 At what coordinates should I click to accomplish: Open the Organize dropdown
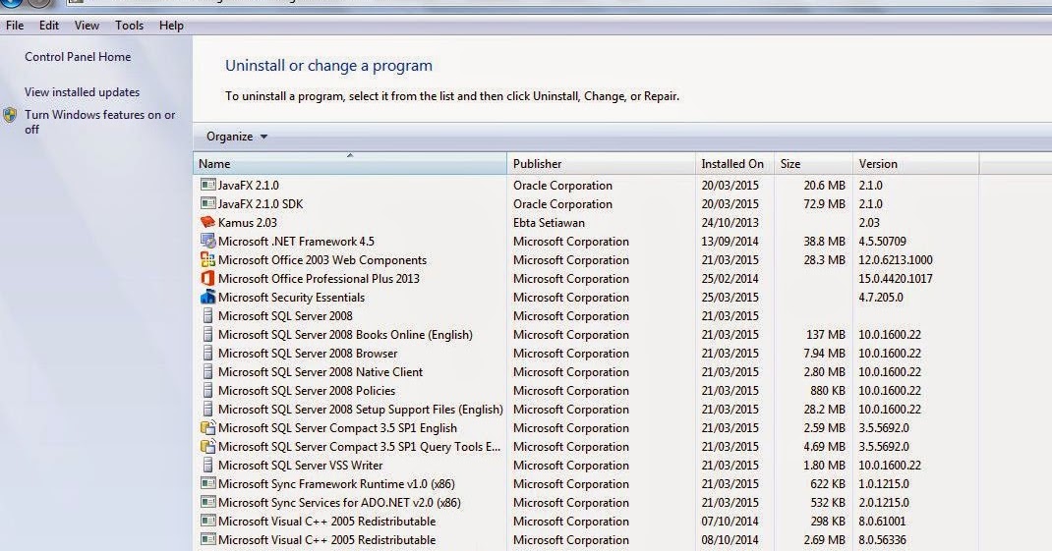tap(237, 137)
